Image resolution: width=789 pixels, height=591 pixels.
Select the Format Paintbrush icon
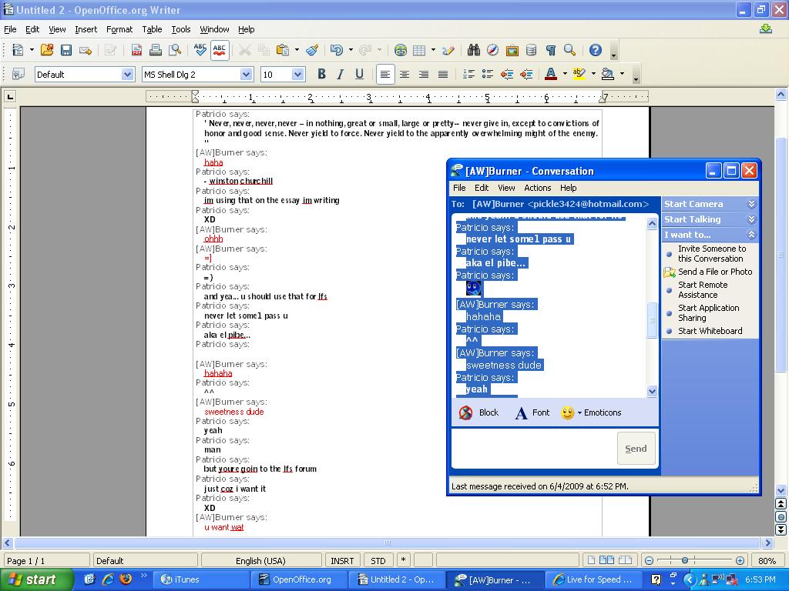click(x=312, y=50)
